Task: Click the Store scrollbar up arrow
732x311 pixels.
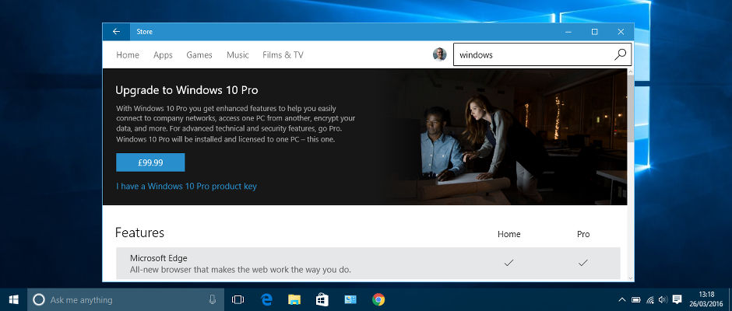Action: [631, 72]
